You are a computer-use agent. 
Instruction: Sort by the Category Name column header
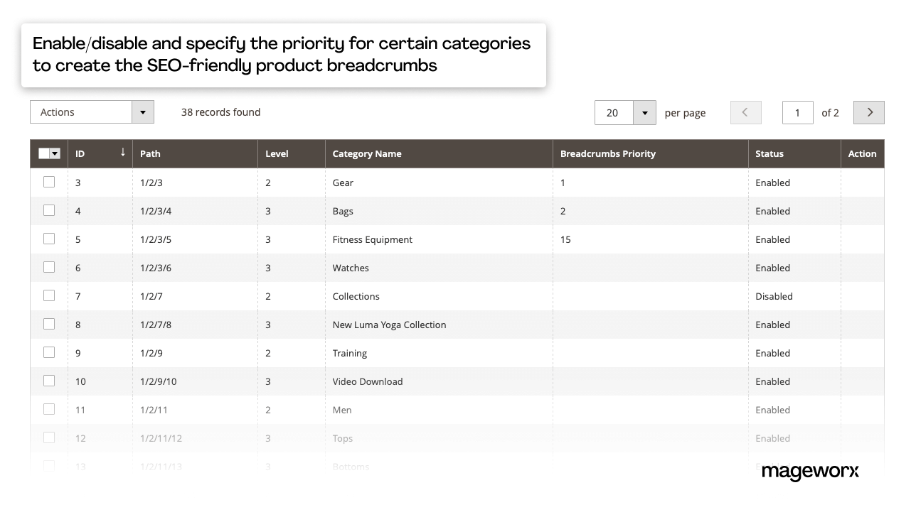(367, 153)
